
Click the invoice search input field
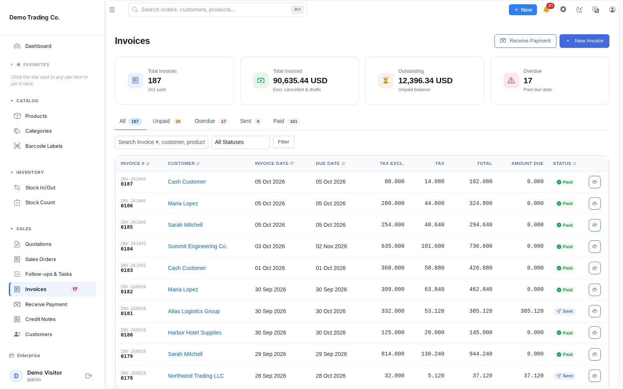click(x=162, y=142)
